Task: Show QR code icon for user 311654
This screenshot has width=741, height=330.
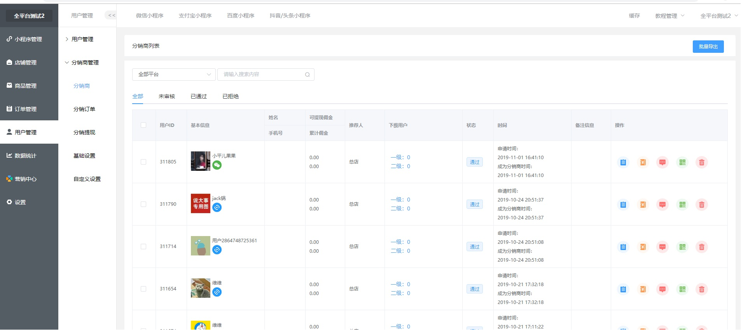Action: click(x=682, y=289)
